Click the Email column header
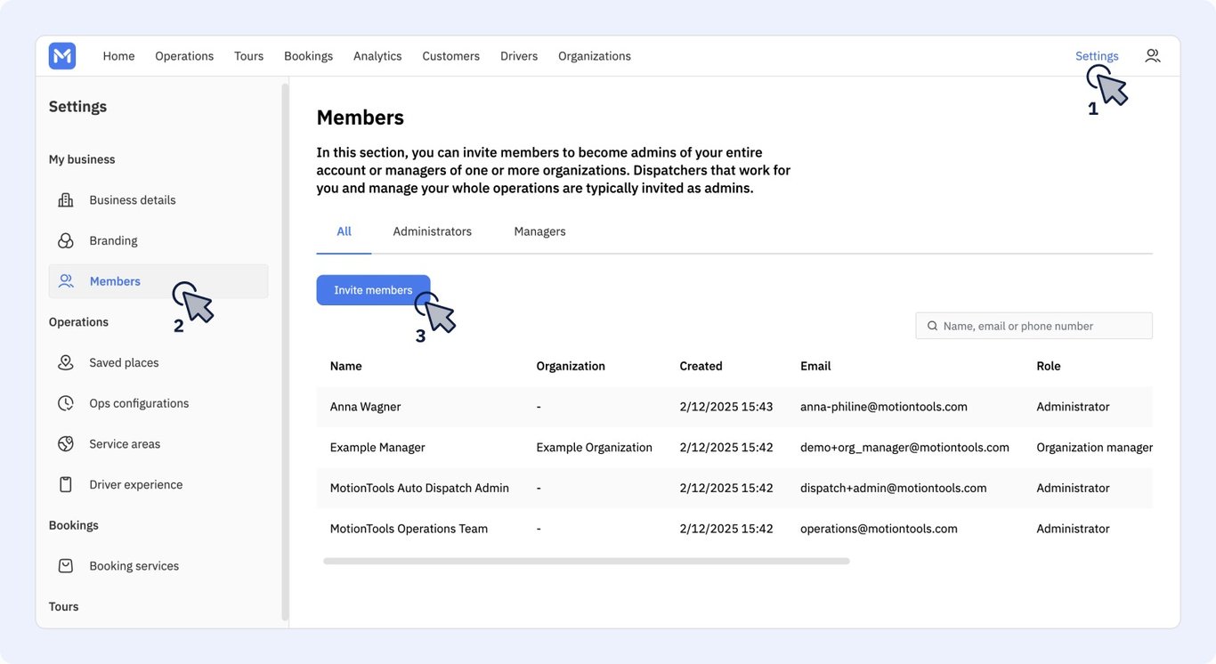Image resolution: width=1216 pixels, height=664 pixels. tap(815, 366)
